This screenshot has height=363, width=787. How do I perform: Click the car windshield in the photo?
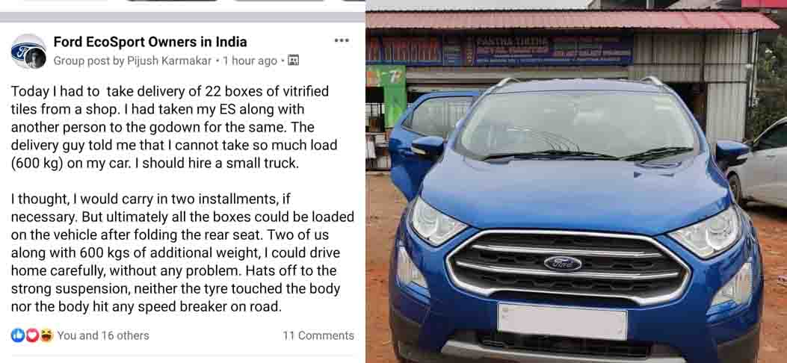coord(576,124)
